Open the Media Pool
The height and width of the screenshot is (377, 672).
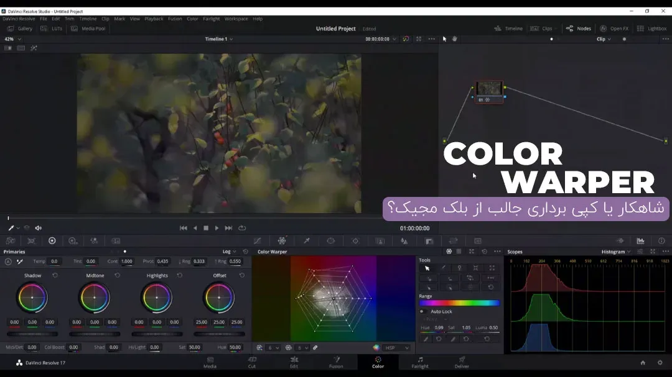(x=88, y=29)
